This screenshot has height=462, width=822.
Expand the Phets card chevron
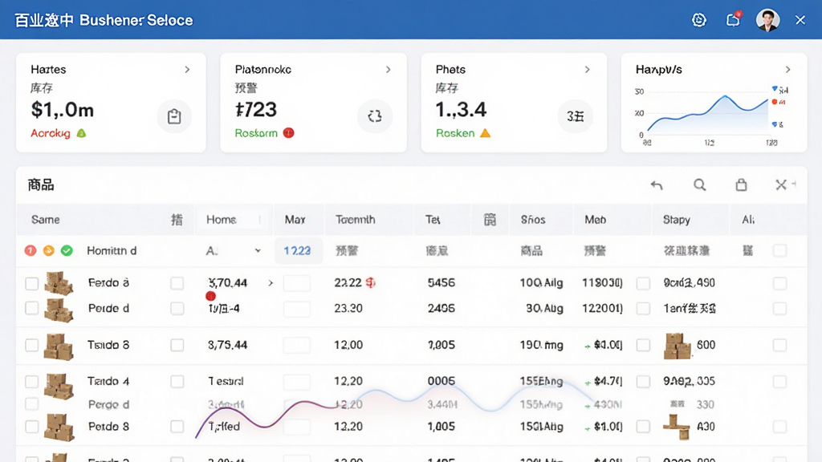(x=587, y=70)
